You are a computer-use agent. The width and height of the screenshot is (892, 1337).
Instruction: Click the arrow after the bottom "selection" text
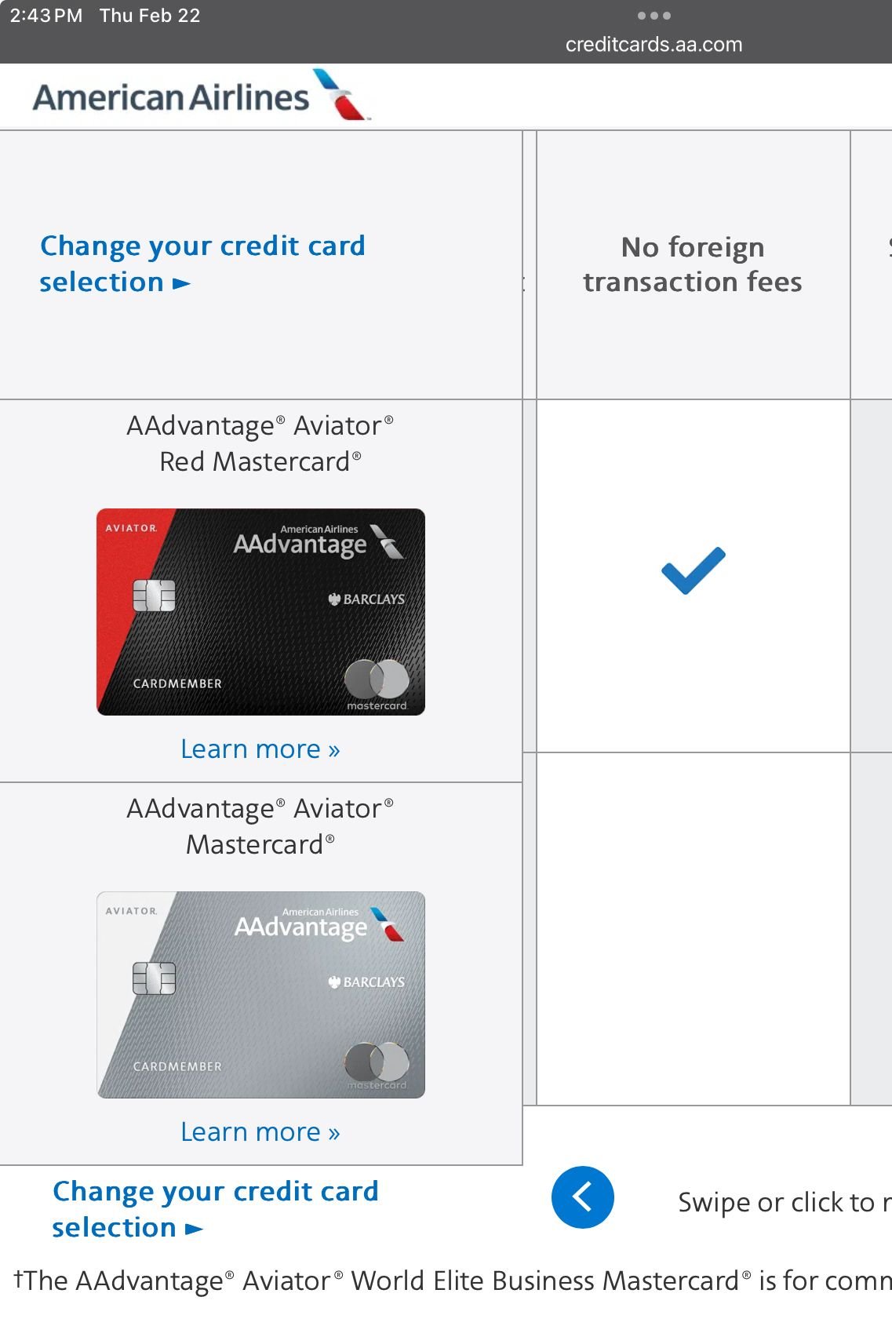[x=195, y=1229]
